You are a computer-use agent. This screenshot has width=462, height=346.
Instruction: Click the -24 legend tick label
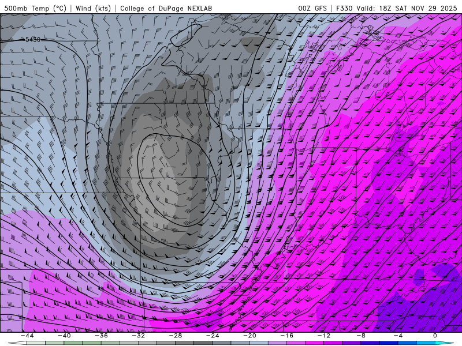click(x=213, y=336)
